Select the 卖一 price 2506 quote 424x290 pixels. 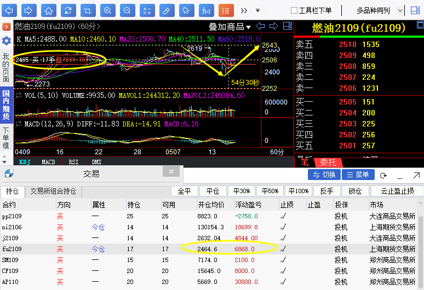pyautogui.click(x=348, y=88)
